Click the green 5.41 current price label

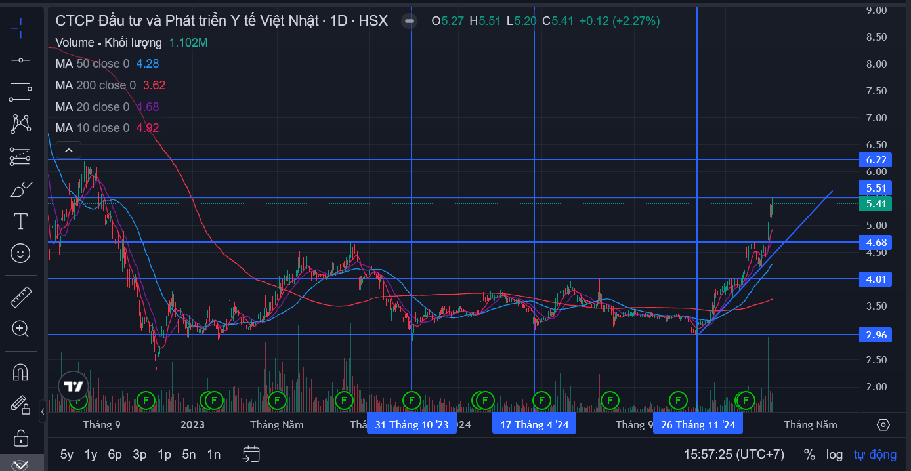[x=876, y=204]
